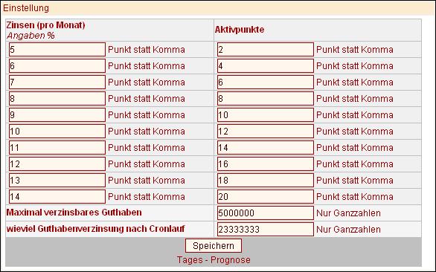The image size is (436, 272).
Task: Focus the Aktivpunkte field containing 4
Action: click(x=266, y=66)
